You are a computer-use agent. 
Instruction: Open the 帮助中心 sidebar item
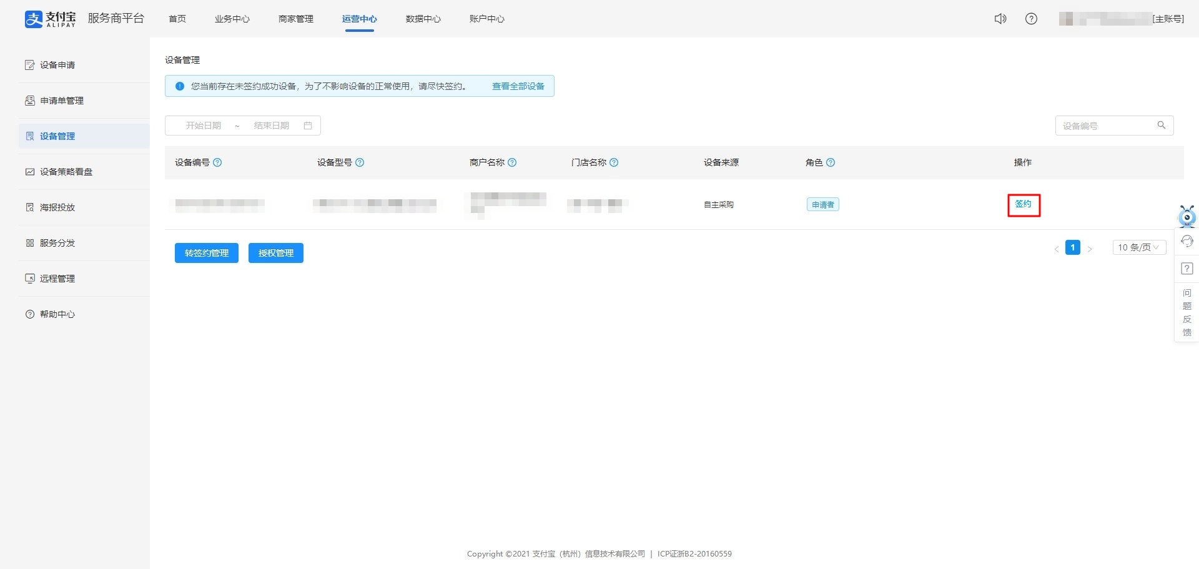tap(84, 314)
